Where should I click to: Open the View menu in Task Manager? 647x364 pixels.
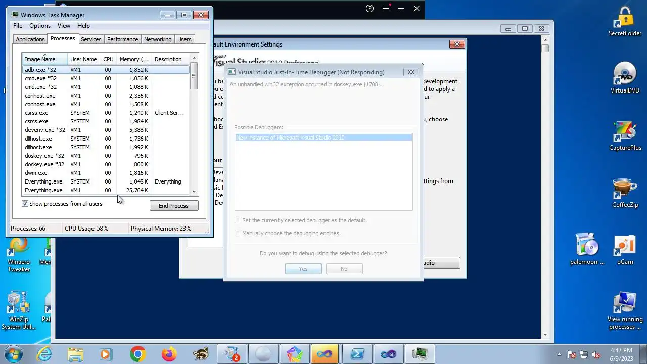[64, 26]
